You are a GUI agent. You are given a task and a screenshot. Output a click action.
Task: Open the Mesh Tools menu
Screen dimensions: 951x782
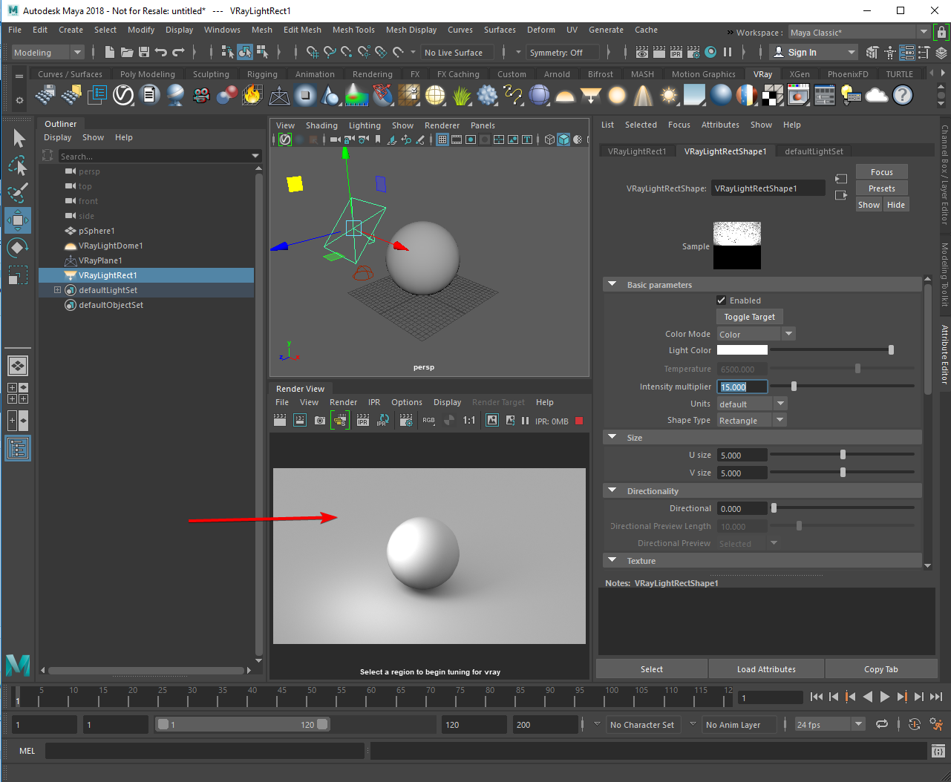pos(353,30)
